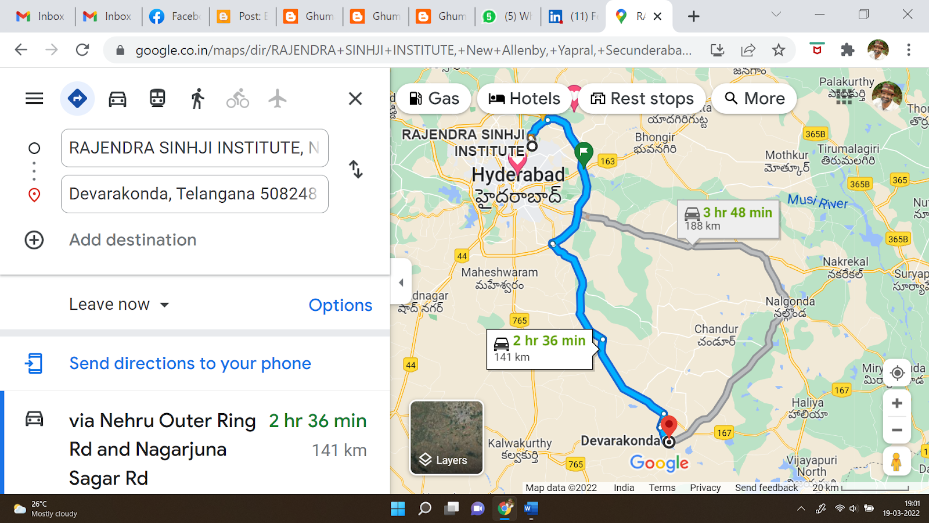Filter map by Hotels chip
929x523 pixels.
(x=524, y=99)
